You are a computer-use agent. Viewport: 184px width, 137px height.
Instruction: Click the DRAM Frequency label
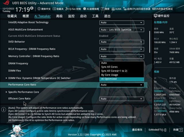(x=18, y=64)
